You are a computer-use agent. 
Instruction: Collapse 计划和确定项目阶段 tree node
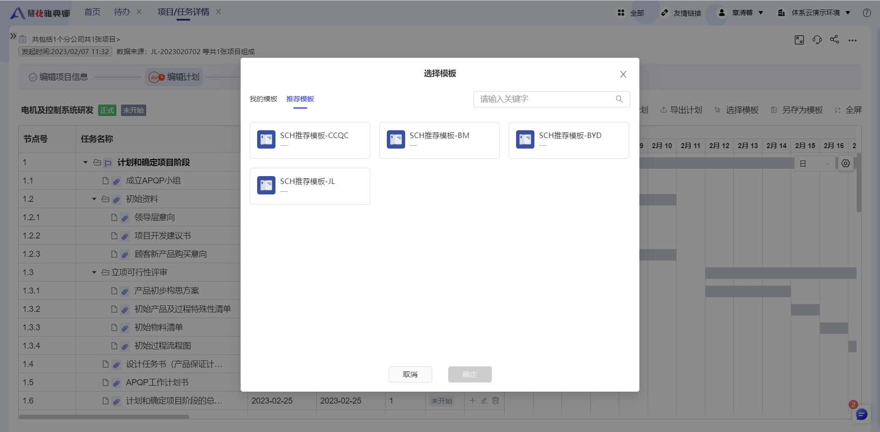[85, 162]
